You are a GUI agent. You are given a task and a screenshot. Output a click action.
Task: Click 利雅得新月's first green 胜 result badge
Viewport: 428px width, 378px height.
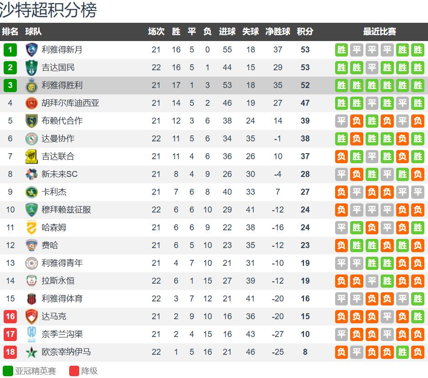(x=341, y=50)
